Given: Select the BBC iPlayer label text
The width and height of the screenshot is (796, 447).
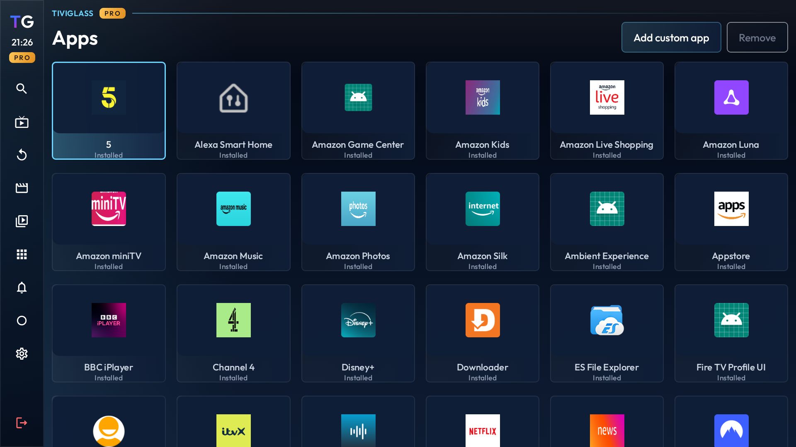Looking at the screenshot, I should tap(109, 368).
